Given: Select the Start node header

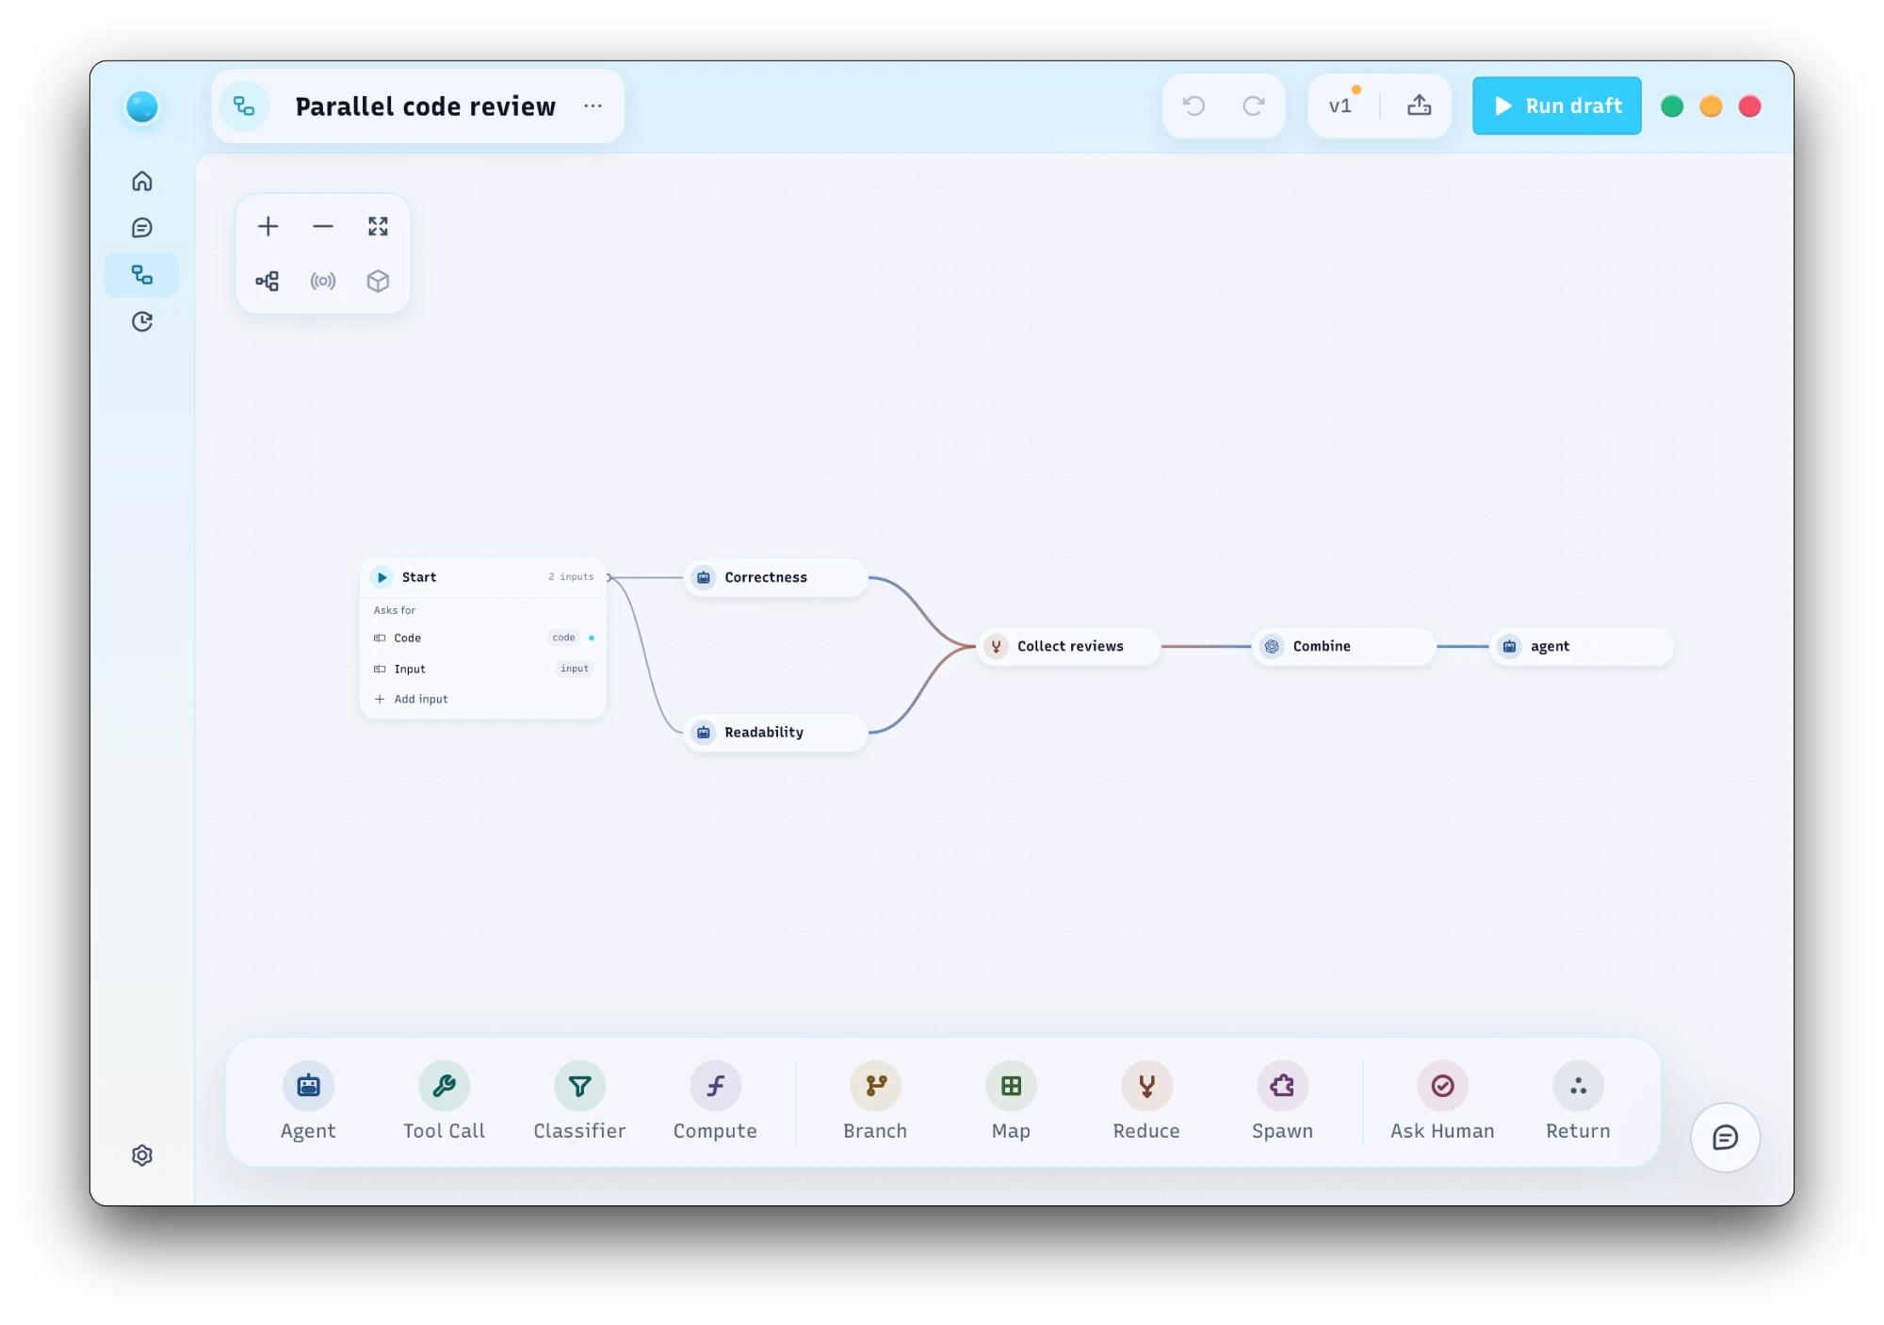Looking at the screenshot, I should tap(483, 577).
